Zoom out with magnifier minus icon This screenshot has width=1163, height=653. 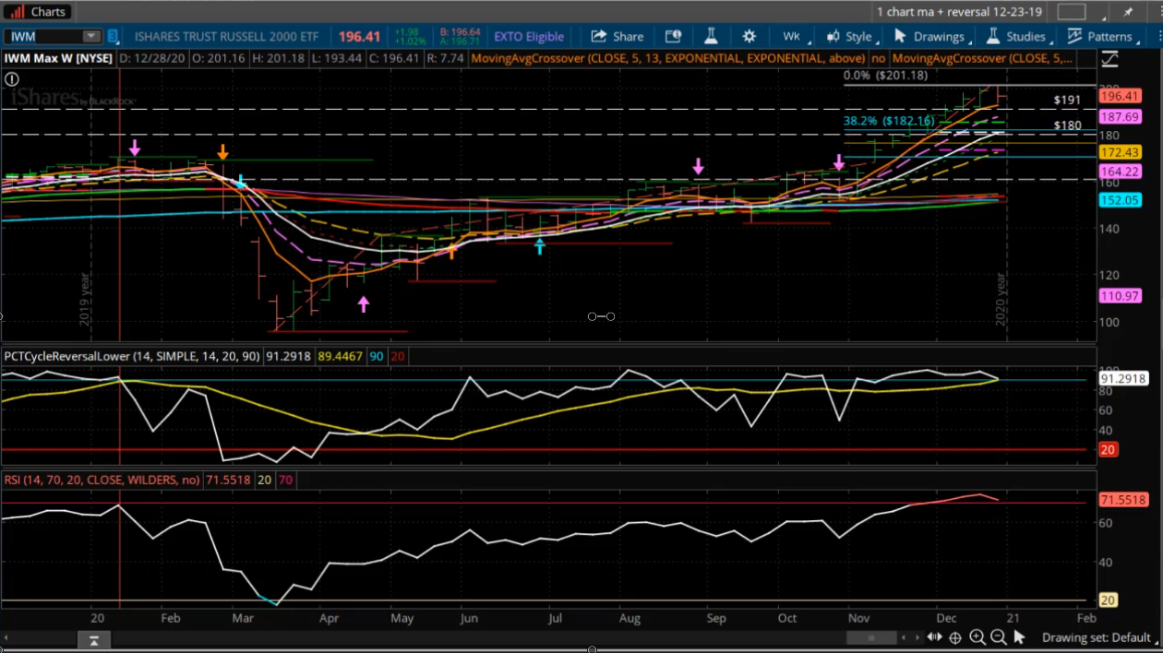pyautogui.click(x=999, y=637)
